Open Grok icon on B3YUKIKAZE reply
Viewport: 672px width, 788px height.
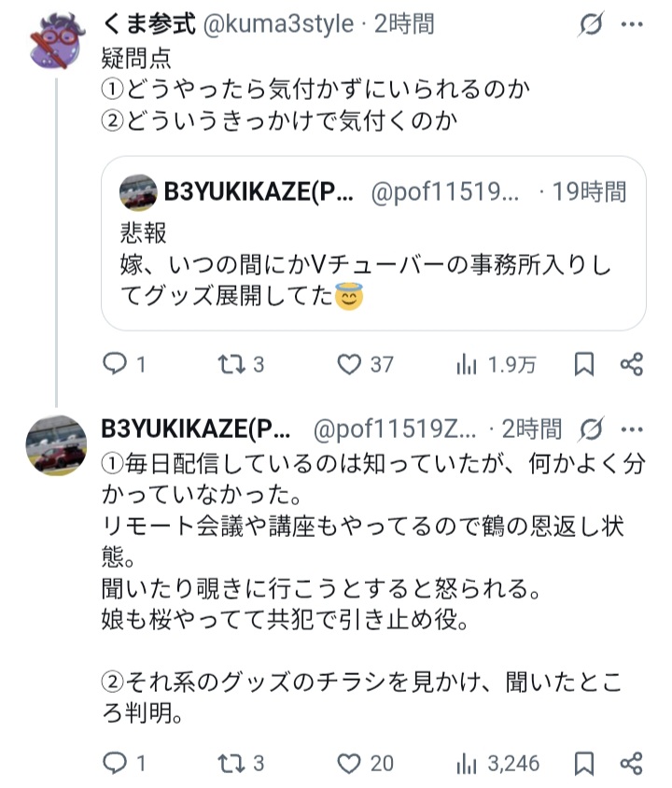(590, 429)
